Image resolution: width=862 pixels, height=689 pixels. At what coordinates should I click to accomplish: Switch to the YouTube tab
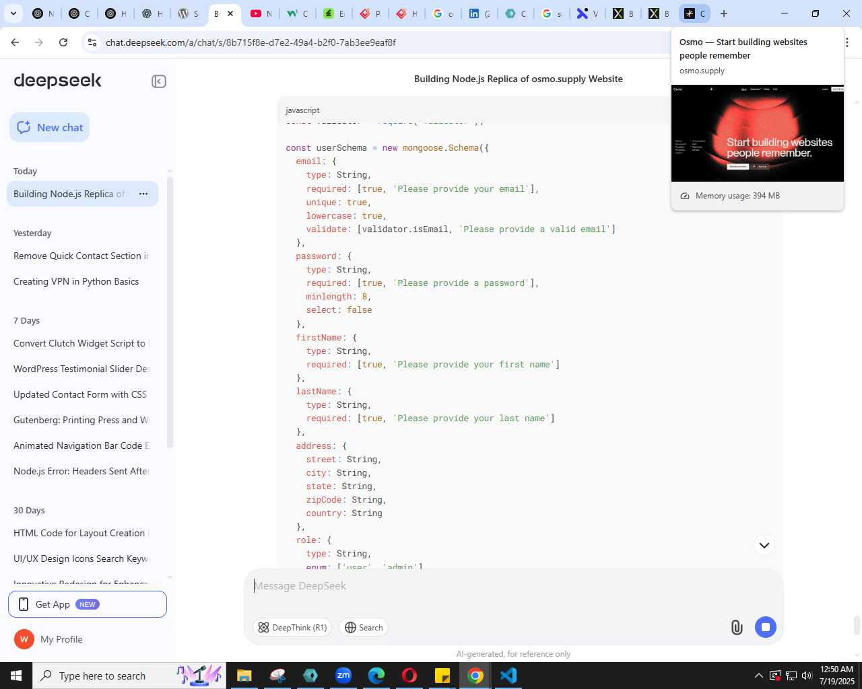261,13
